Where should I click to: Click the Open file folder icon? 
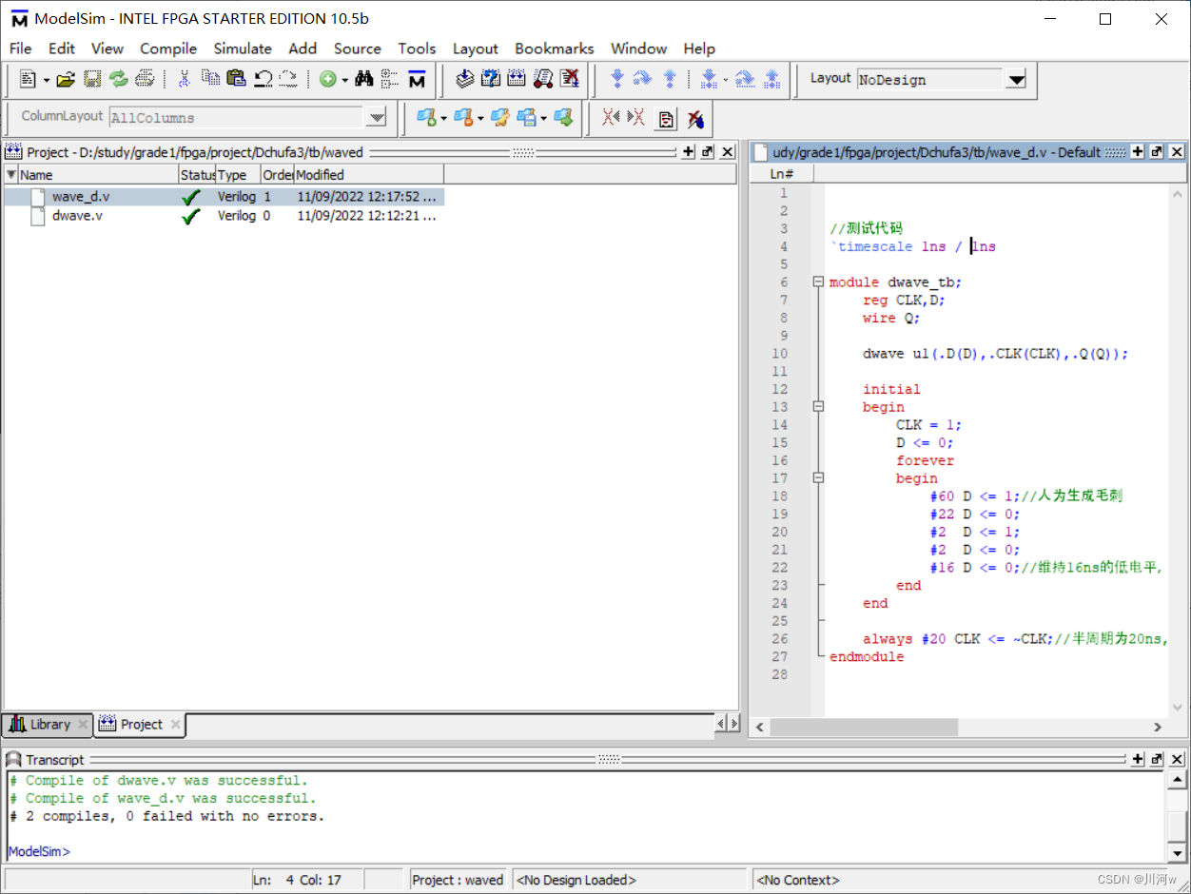[65, 80]
